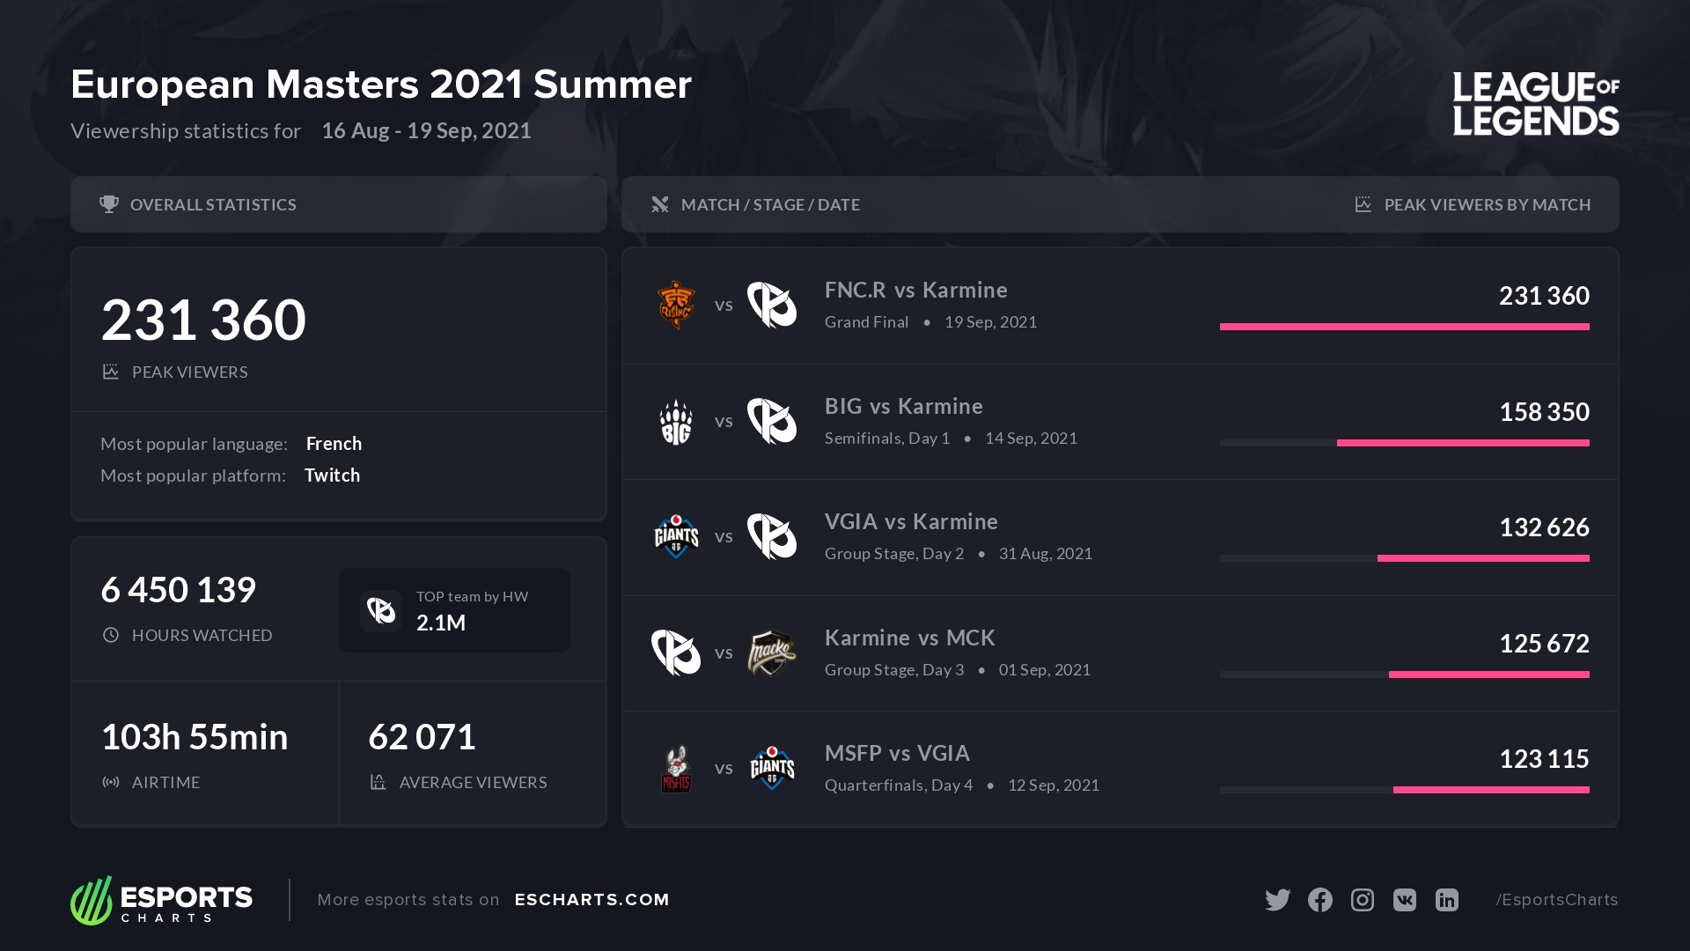The height and width of the screenshot is (951, 1690).
Task: Click the trophy icon beside Overall Statistics
Action: pyautogui.click(x=109, y=204)
